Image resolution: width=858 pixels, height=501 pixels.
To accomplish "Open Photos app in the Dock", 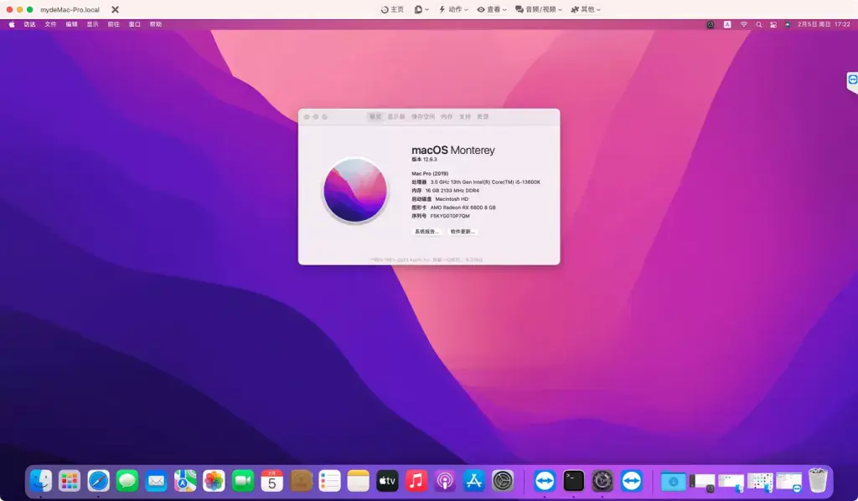I will [214, 481].
